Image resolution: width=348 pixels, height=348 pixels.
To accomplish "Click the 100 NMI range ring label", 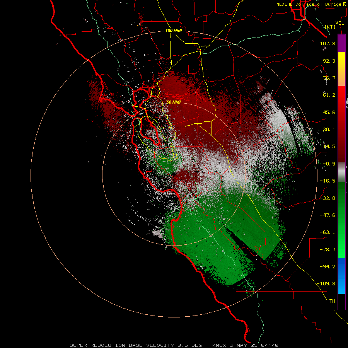I will [x=174, y=31].
